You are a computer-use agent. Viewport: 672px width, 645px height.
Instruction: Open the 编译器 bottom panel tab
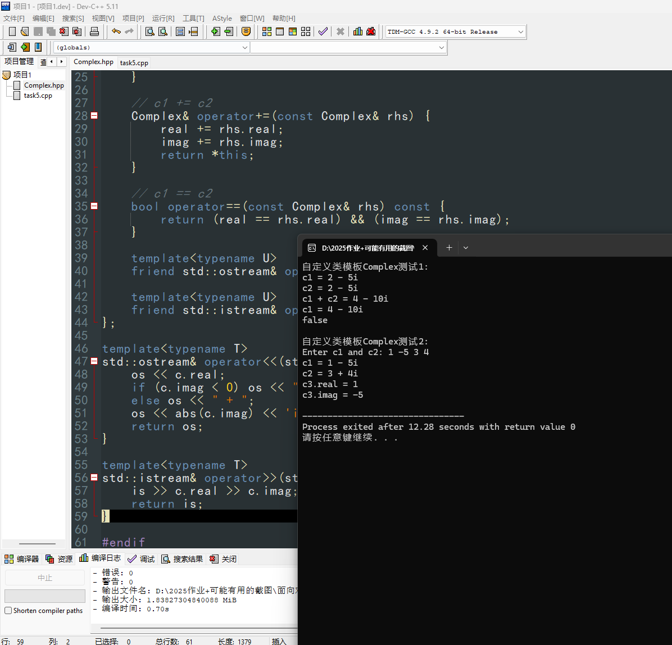(21, 559)
